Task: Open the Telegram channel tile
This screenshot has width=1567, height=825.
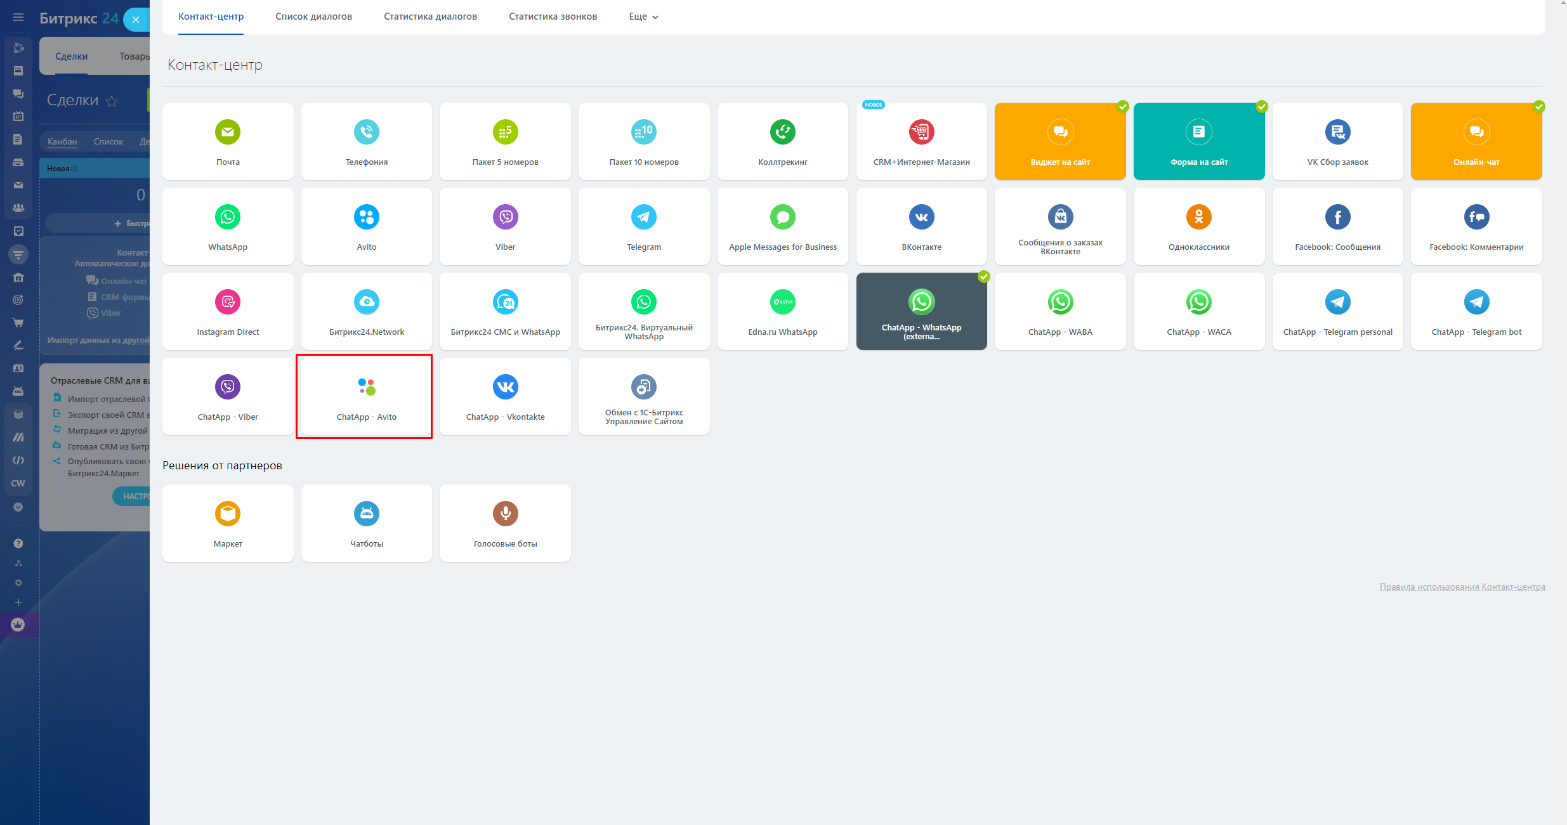Action: pos(643,226)
